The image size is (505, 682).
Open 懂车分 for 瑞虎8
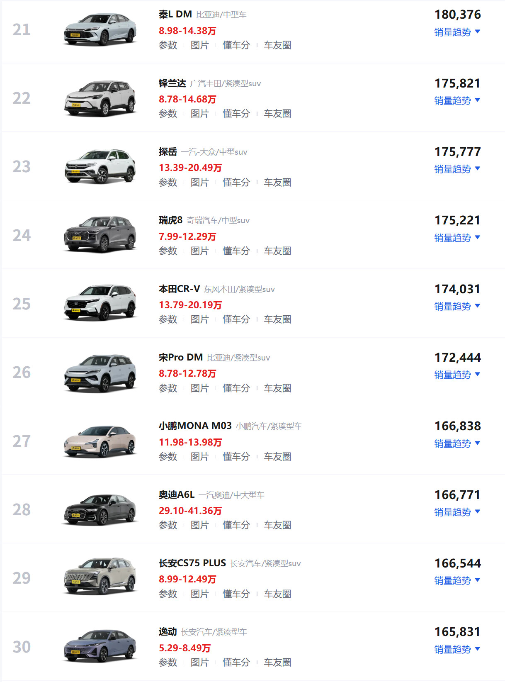[236, 251]
